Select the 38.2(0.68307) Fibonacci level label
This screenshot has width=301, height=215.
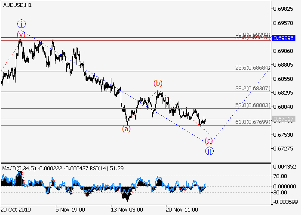[253, 89]
